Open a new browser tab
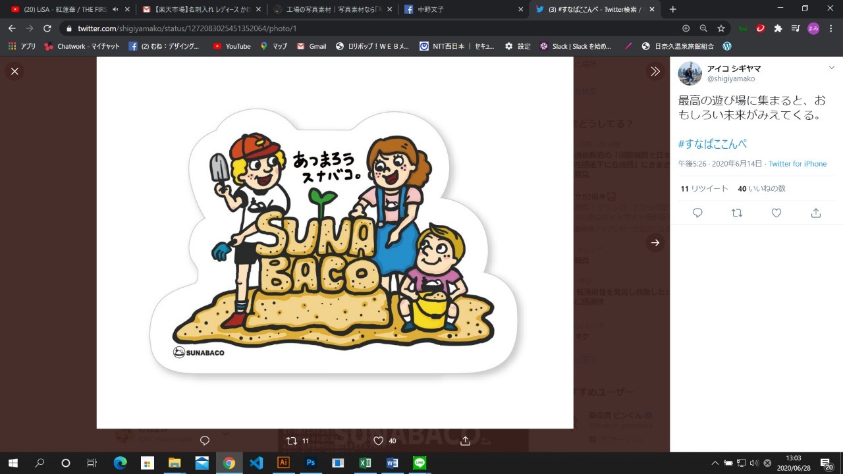This screenshot has width=843, height=474. pos(672,9)
